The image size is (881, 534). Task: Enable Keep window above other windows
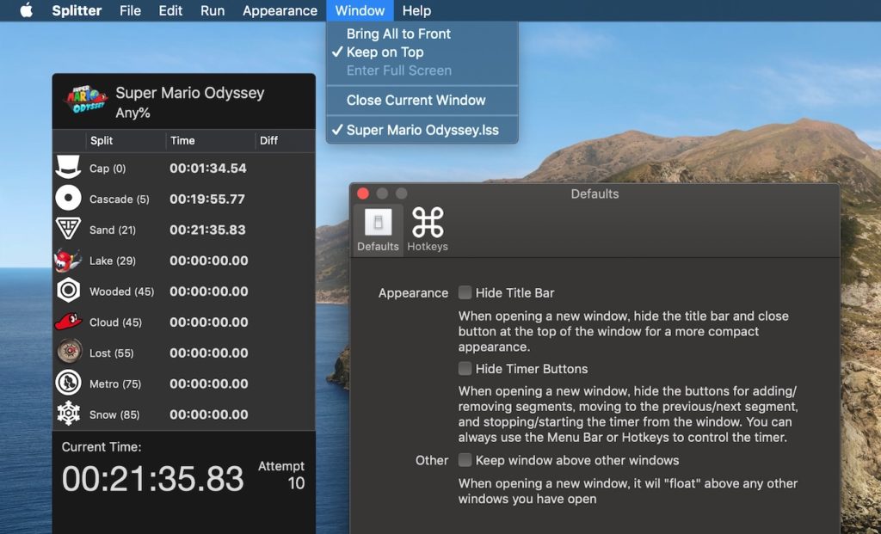[465, 460]
